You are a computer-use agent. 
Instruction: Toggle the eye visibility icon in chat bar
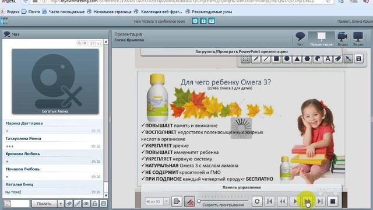[86, 204]
